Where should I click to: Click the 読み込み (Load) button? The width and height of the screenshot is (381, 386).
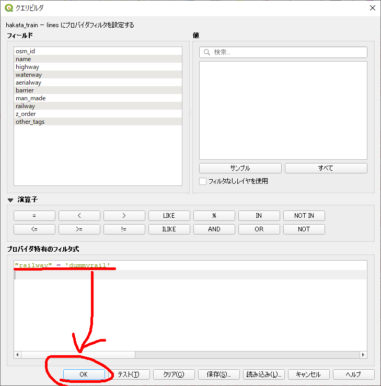pos(264,375)
